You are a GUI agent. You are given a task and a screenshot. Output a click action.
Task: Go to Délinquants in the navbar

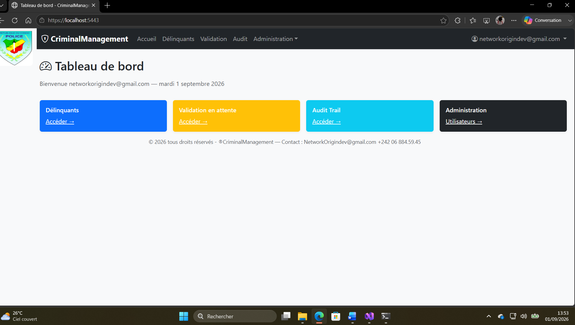click(178, 39)
